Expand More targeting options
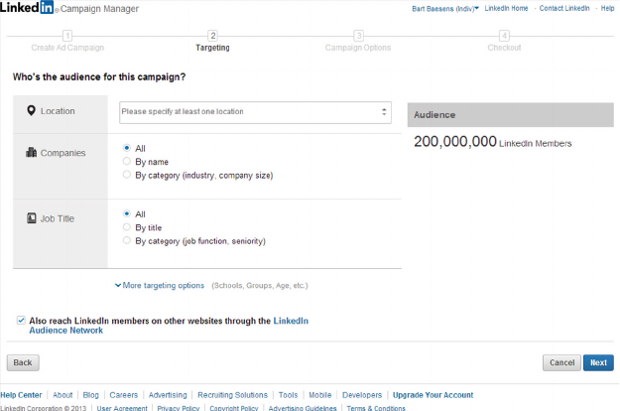620x411 pixels. (x=160, y=286)
